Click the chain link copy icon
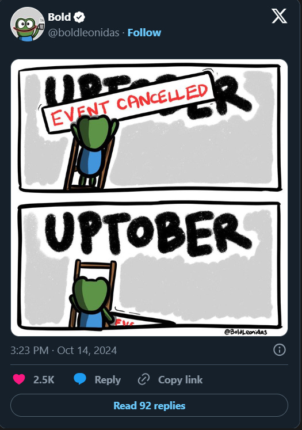Viewport: 302px width, 430px height. coord(144,379)
